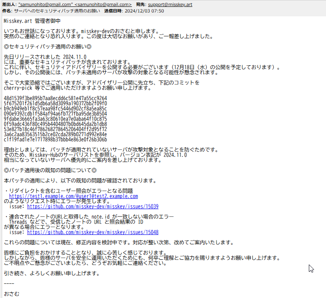Viewport: 326px width, 298px height.
Task: Follow the GitHub issue 15048 link
Action: coord(92,232)
